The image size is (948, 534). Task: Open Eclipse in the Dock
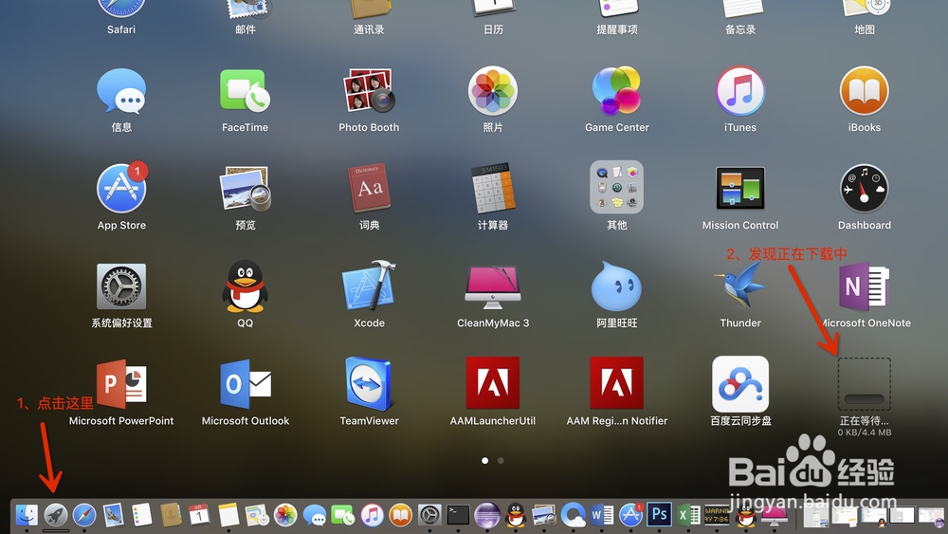(487, 515)
